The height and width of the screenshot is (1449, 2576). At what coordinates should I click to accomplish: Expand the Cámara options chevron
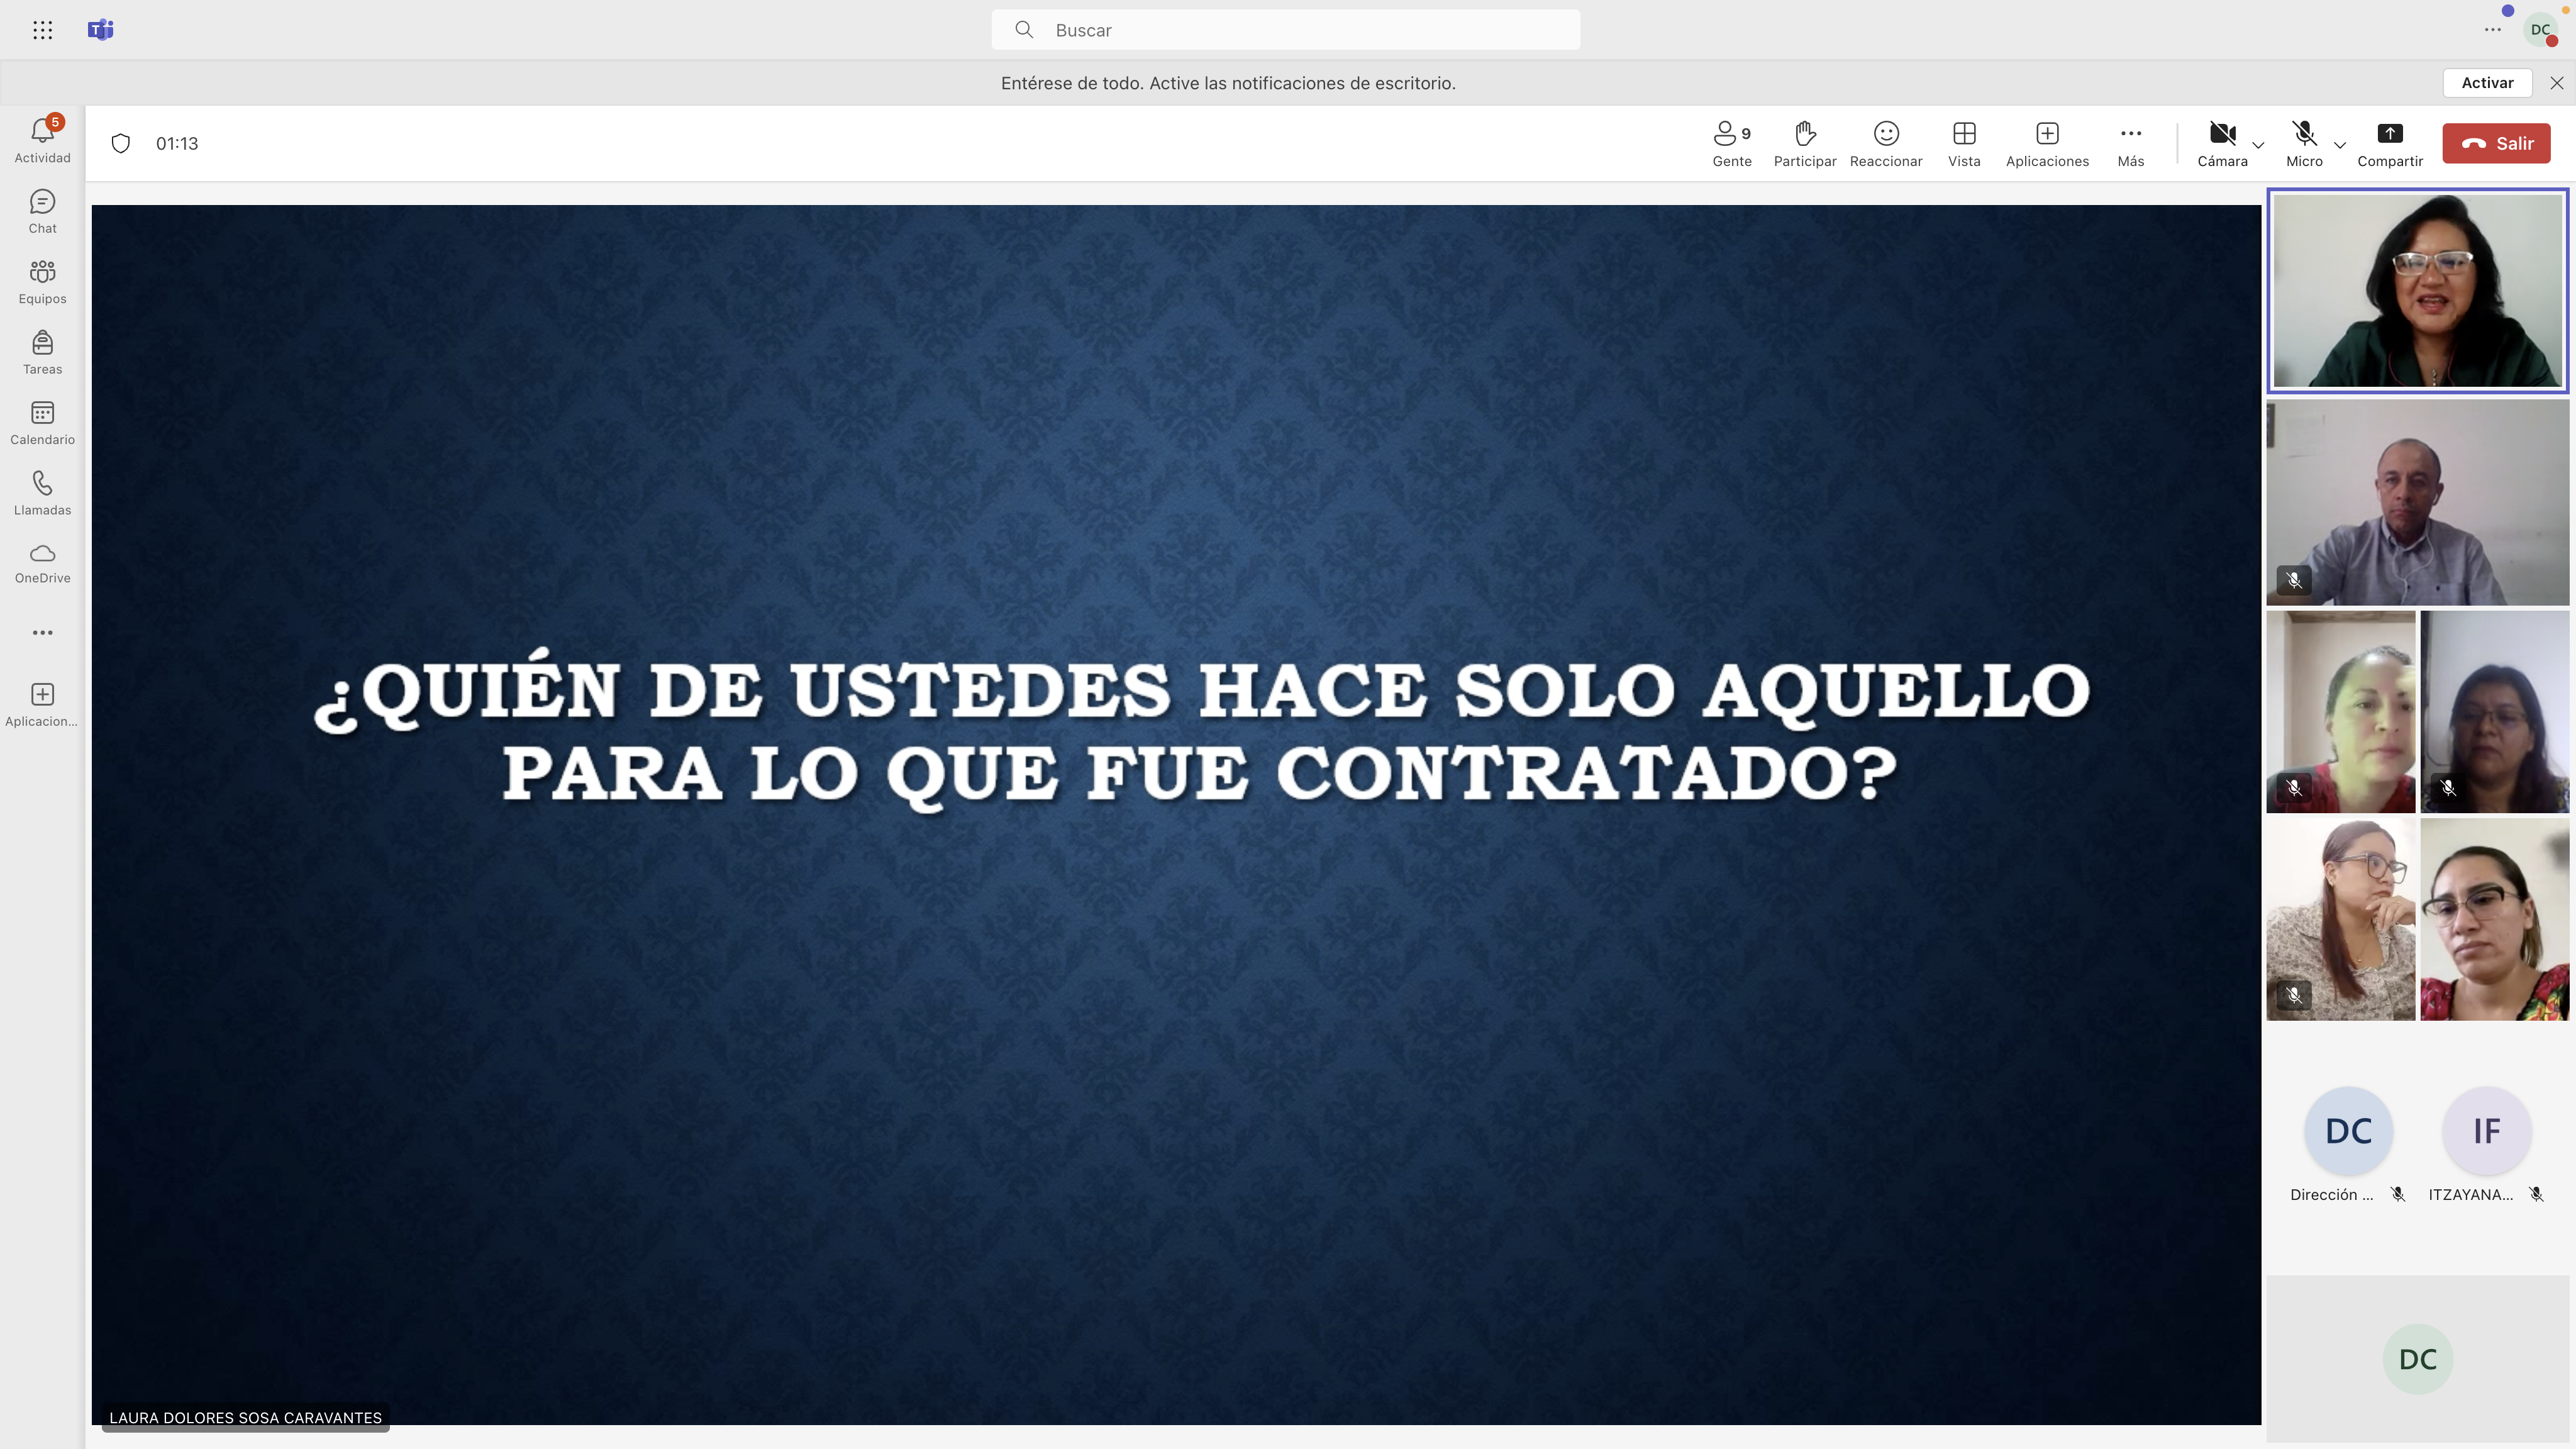click(2258, 145)
